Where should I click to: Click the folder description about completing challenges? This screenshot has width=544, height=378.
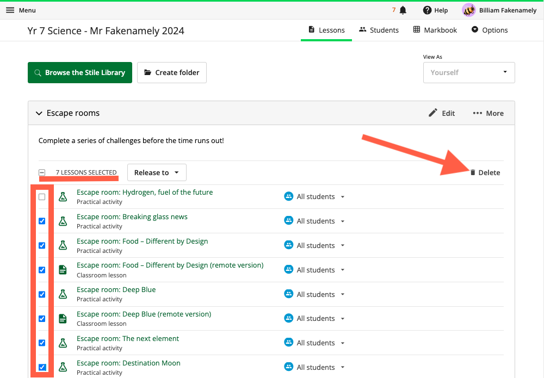(131, 140)
